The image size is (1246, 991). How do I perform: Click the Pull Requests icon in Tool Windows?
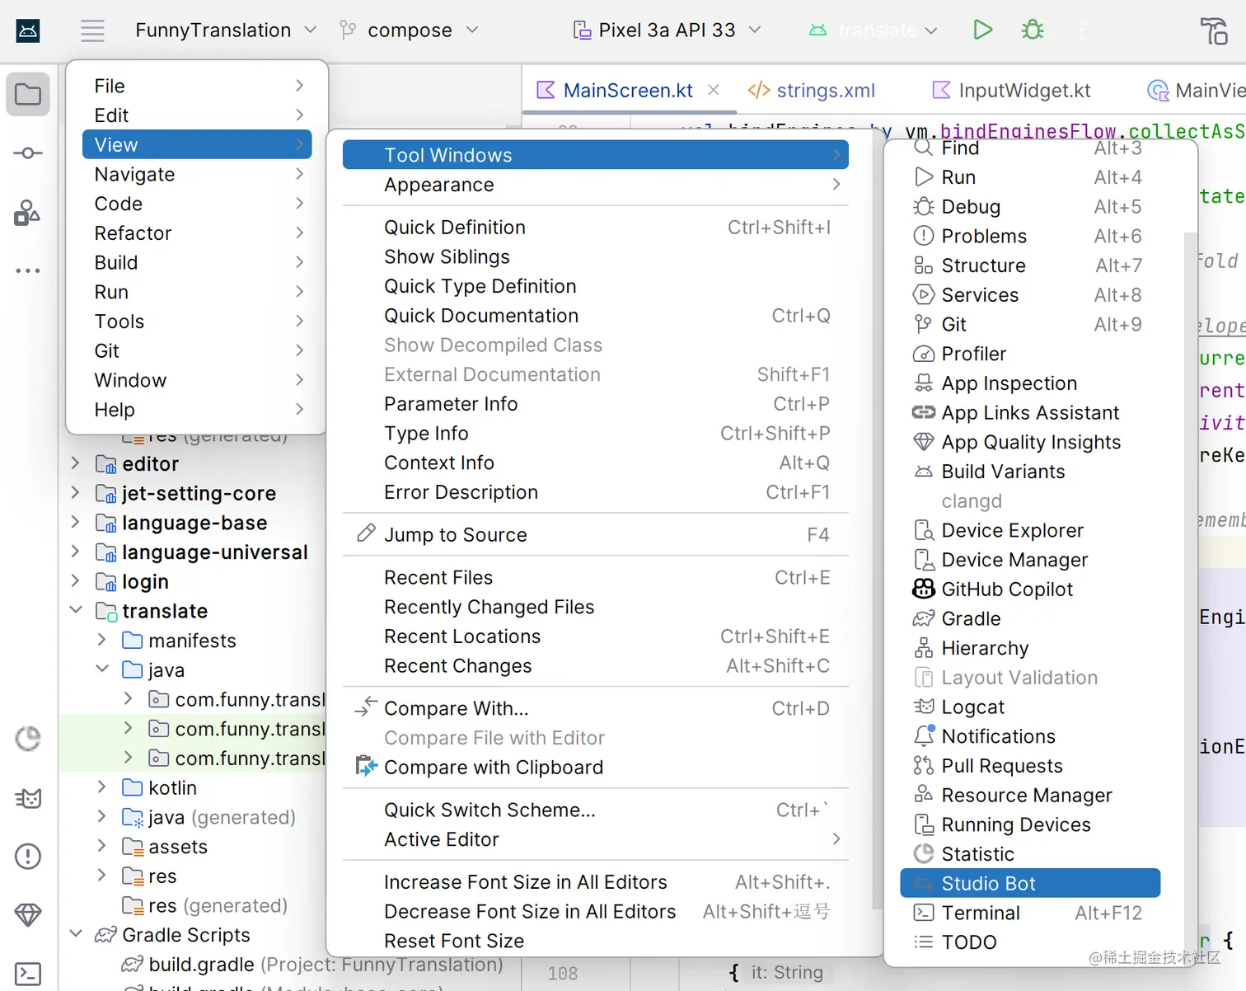(924, 766)
